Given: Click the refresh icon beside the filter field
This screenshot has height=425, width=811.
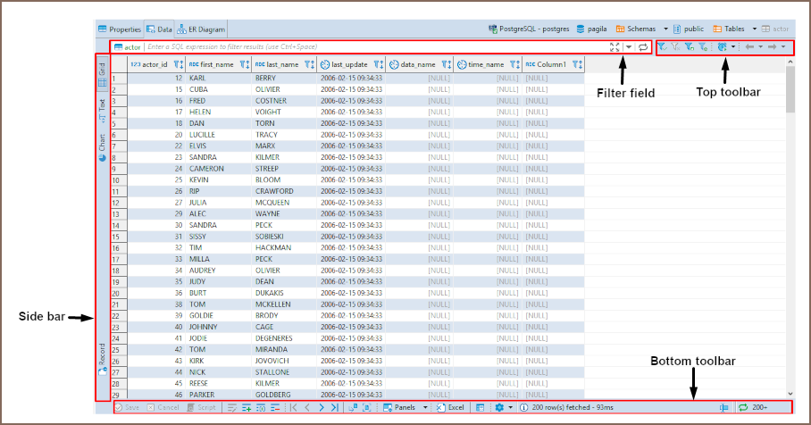Looking at the screenshot, I should pos(642,46).
